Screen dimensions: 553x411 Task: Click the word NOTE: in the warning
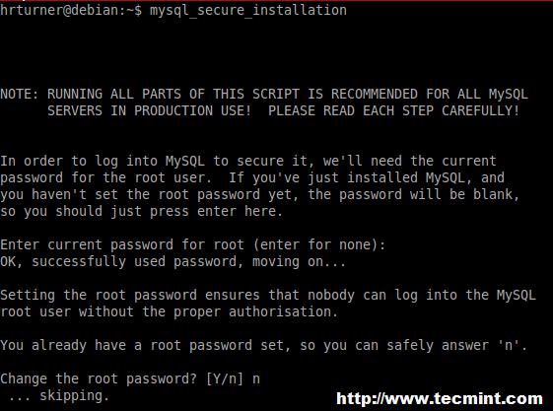tap(20, 94)
